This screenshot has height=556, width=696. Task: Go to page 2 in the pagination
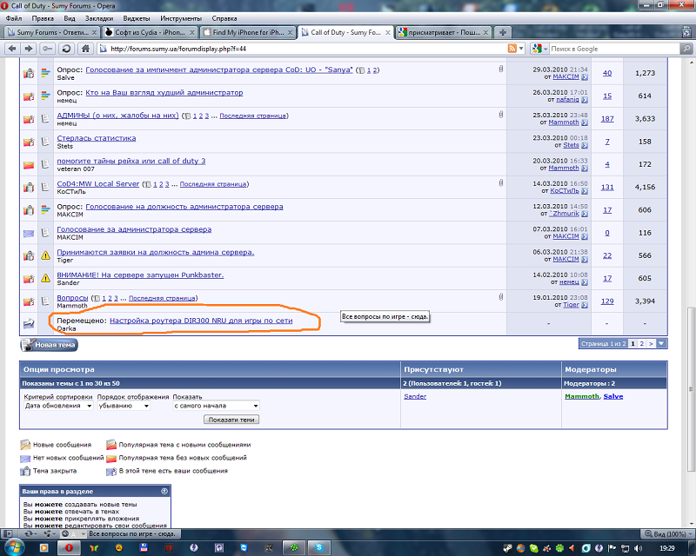tap(641, 344)
